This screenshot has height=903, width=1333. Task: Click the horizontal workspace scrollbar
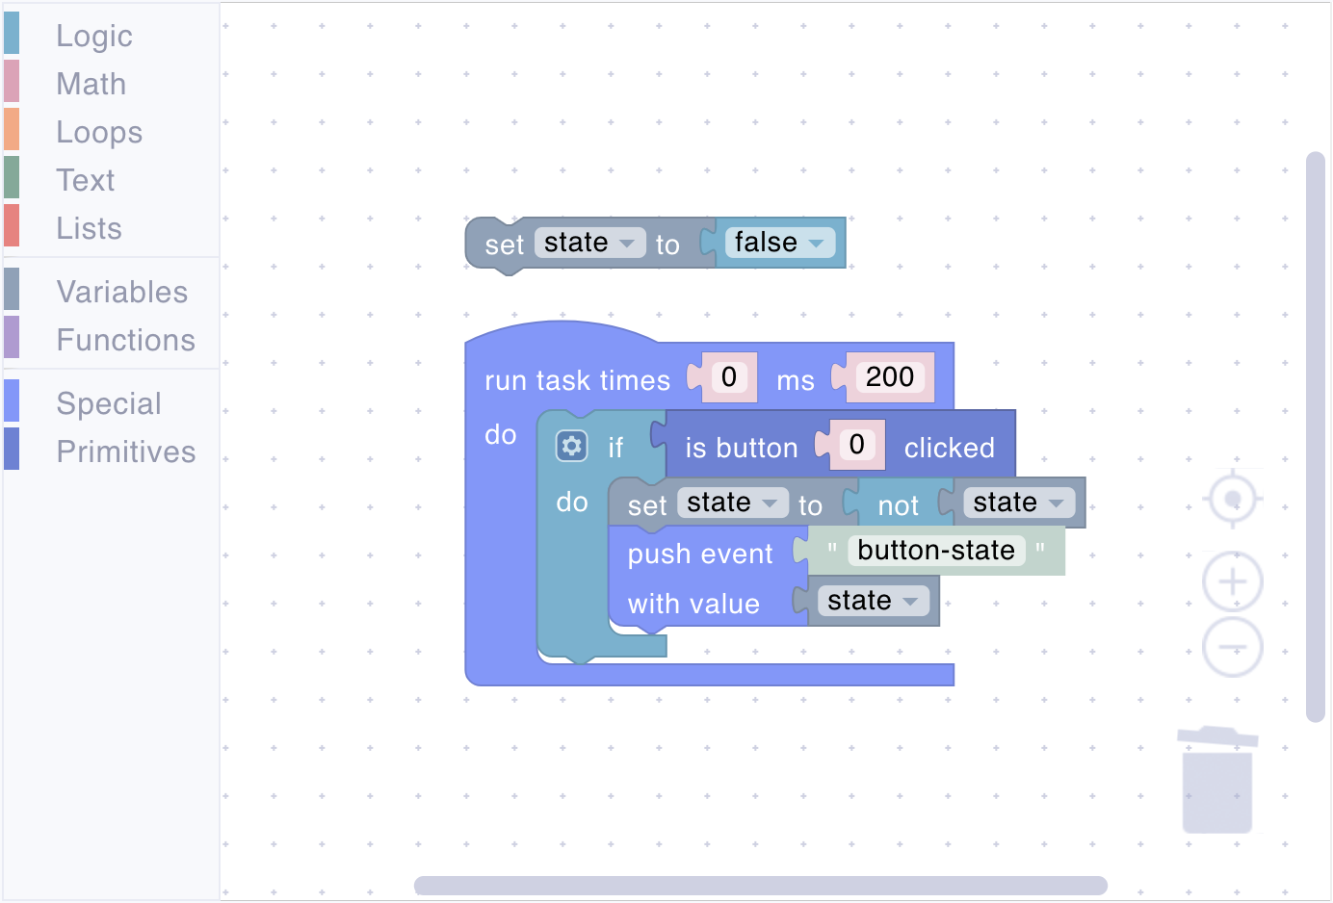pyautogui.click(x=761, y=886)
